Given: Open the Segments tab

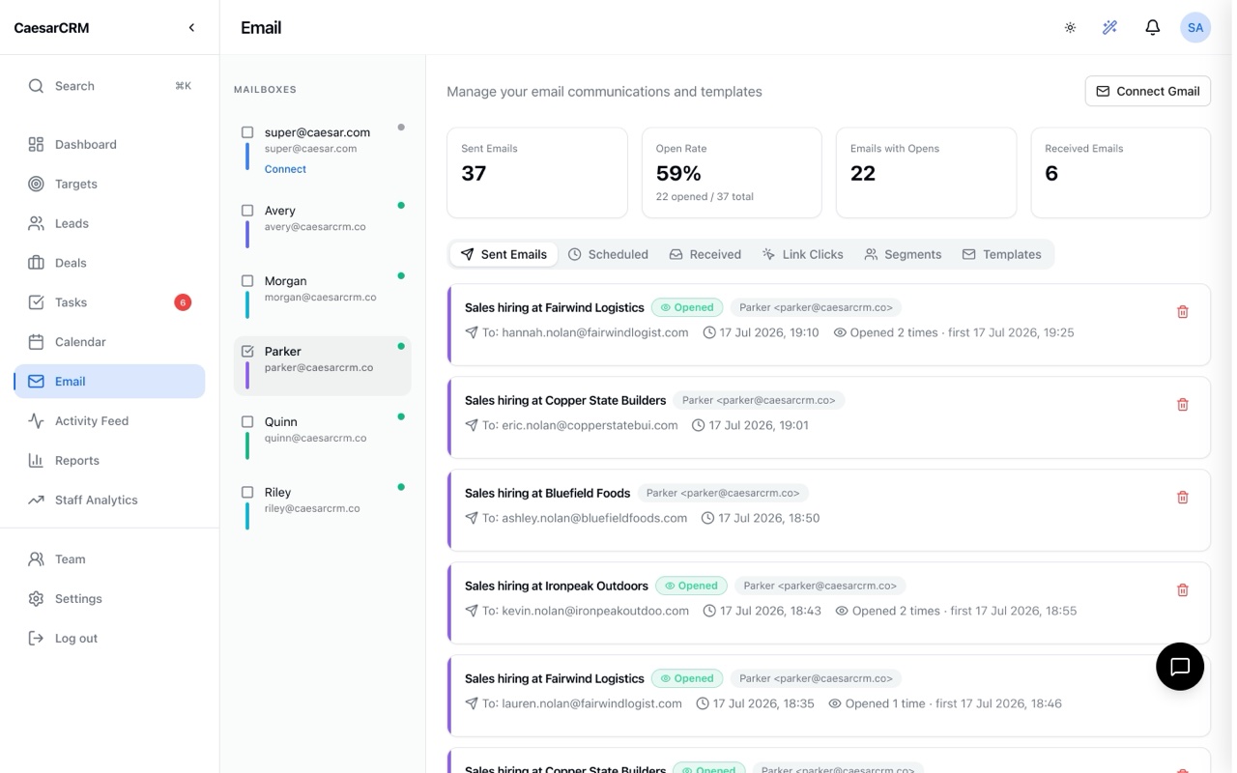Looking at the screenshot, I should pos(903,254).
